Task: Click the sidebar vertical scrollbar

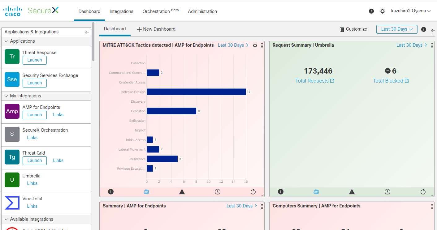Action: click(x=93, y=42)
